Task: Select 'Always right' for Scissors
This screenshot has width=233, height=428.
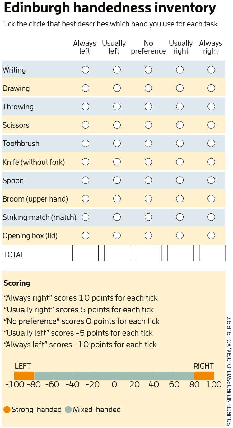Action: tap(211, 125)
